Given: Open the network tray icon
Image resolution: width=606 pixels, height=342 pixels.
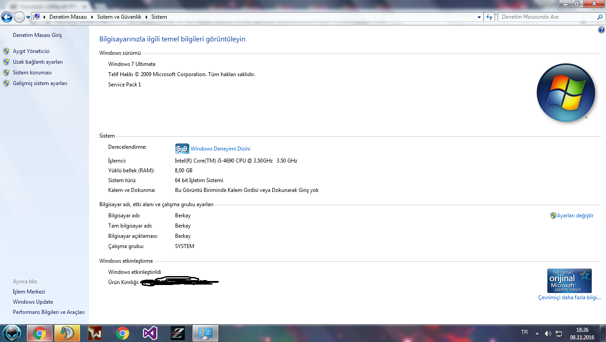Looking at the screenshot, I should (x=559, y=333).
